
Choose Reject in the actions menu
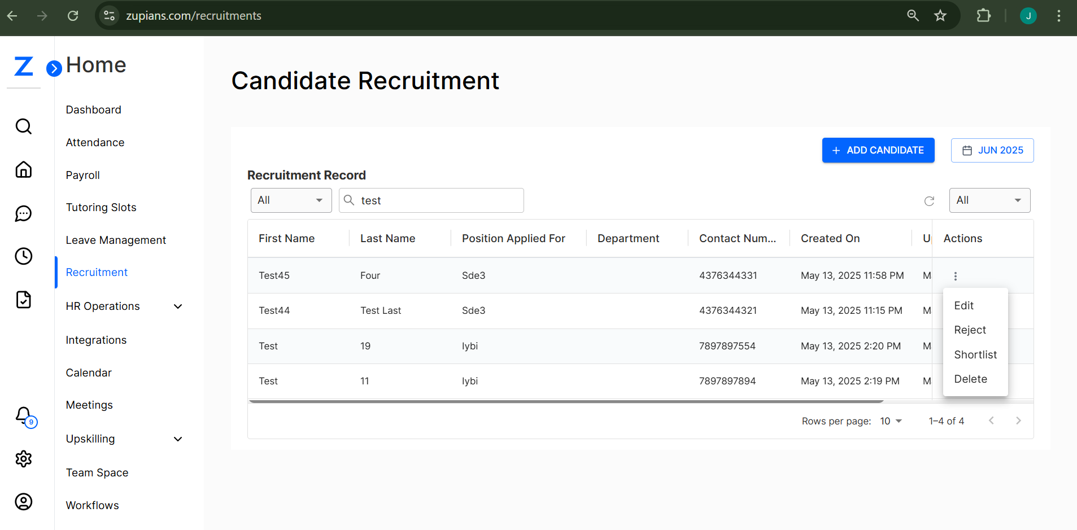click(970, 330)
